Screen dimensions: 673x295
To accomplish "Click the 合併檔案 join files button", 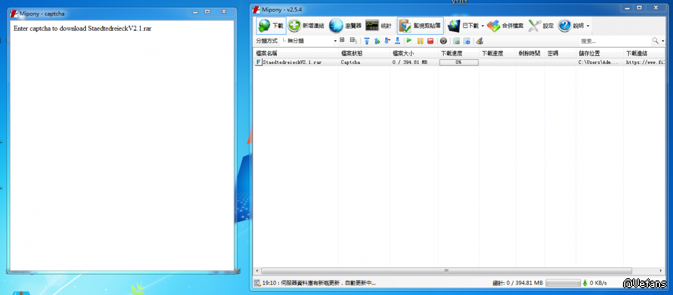I will click(505, 26).
